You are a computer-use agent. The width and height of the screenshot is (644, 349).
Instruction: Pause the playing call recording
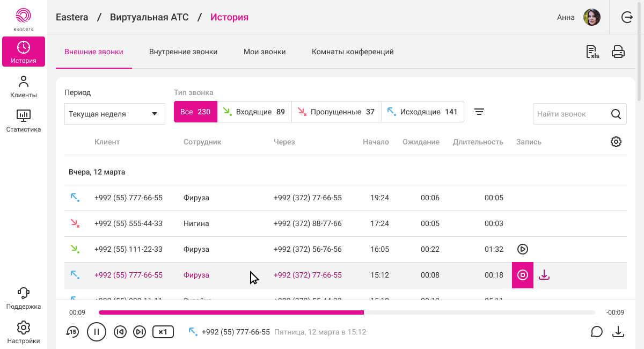[97, 332]
